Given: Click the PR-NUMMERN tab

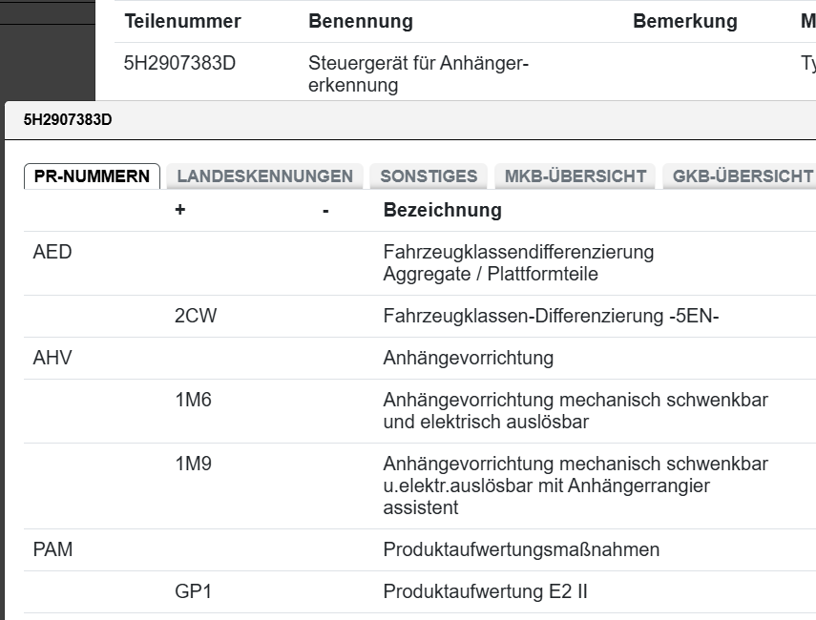Looking at the screenshot, I should point(92,176).
